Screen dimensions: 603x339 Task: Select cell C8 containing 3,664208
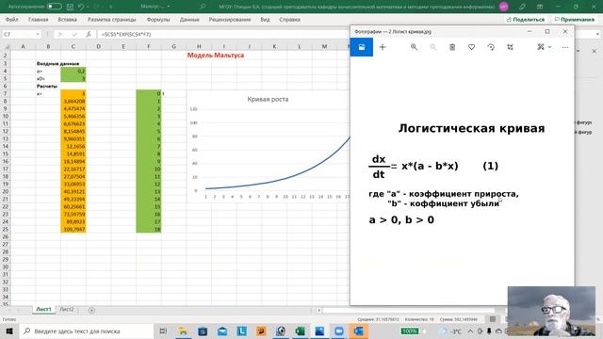click(73, 101)
